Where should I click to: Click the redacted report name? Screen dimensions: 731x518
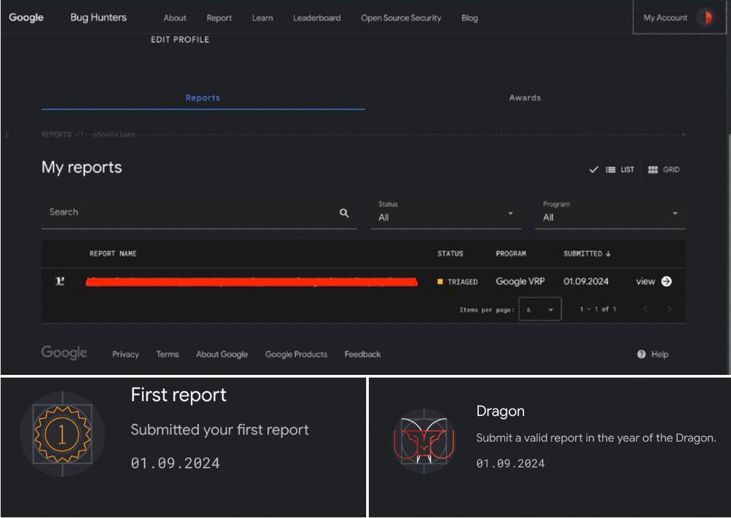tap(251, 282)
